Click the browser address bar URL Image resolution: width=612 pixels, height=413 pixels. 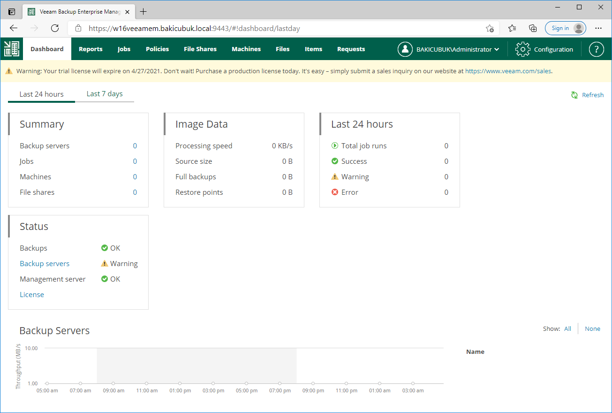click(x=194, y=28)
